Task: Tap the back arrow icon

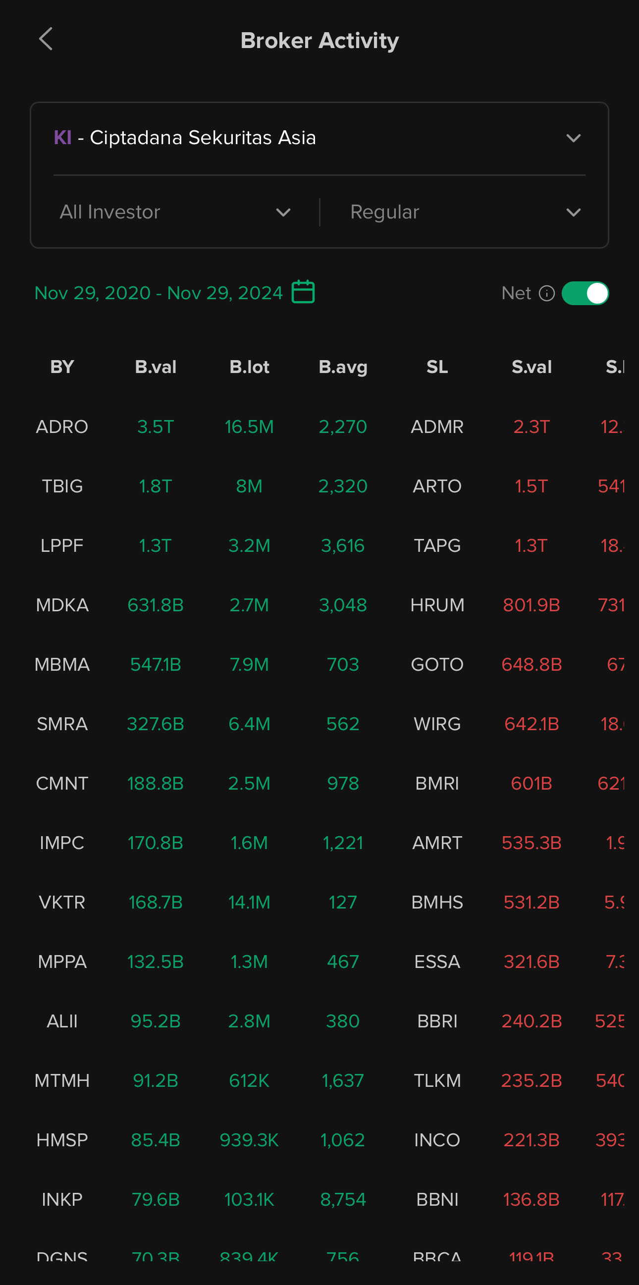Action: pos(46,40)
